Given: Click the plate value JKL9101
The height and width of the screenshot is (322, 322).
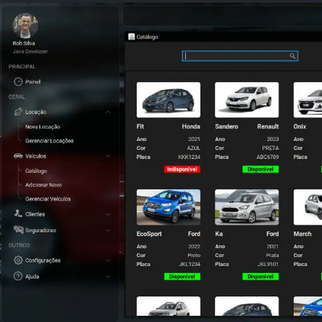Looking at the screenshot, I should pos(268,264).
